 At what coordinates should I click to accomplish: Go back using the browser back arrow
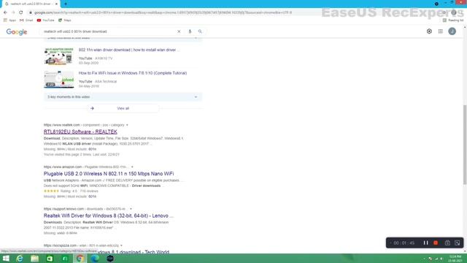pos(5,12)
